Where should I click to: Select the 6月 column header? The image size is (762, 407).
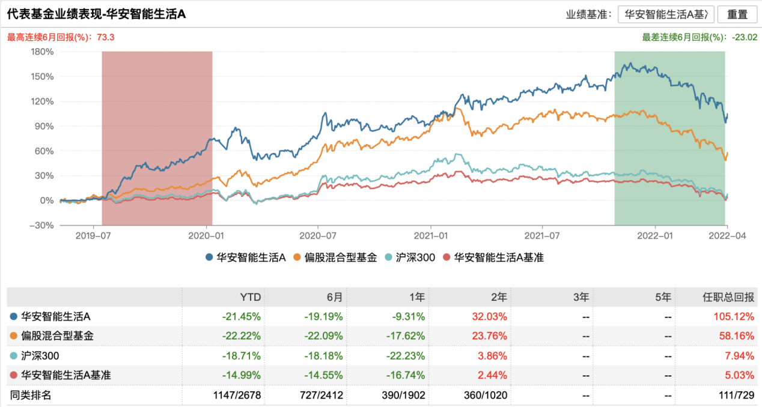(x=334, y=297)
